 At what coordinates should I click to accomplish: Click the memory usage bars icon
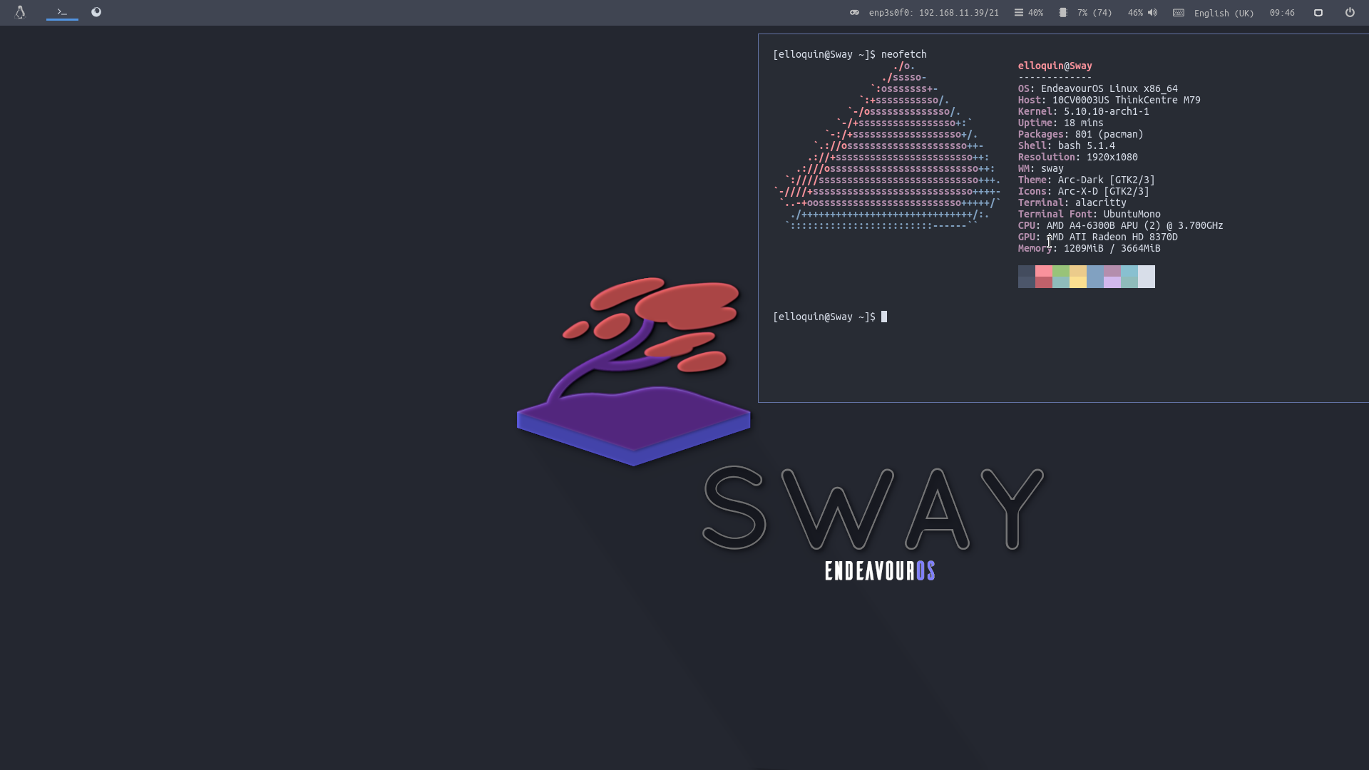pos(1018,13)
